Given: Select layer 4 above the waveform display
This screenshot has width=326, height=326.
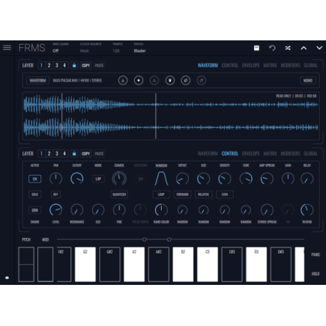Looking at the screenshot, I should (x=64, y=65).
